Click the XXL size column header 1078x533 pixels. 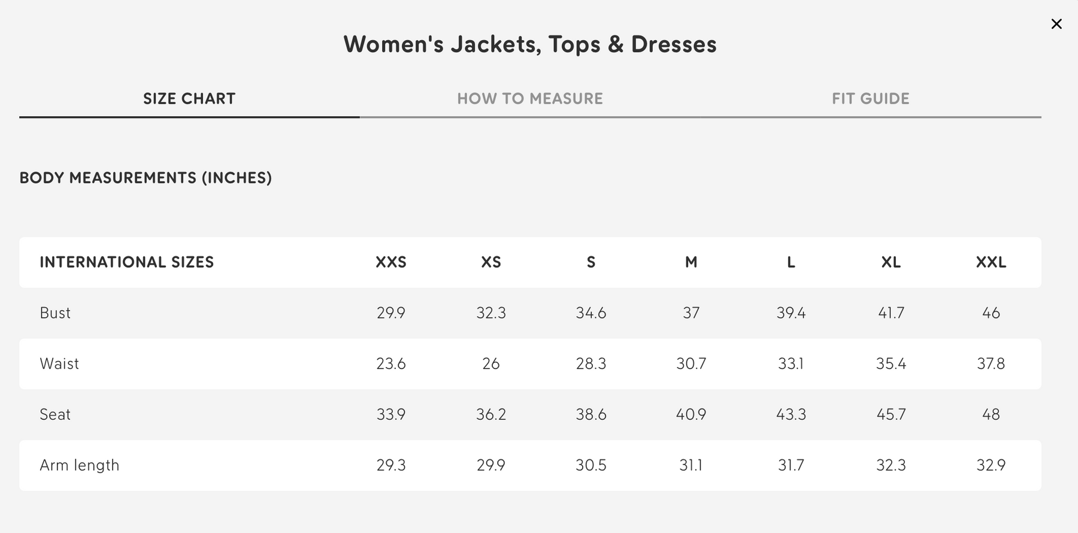991,262
